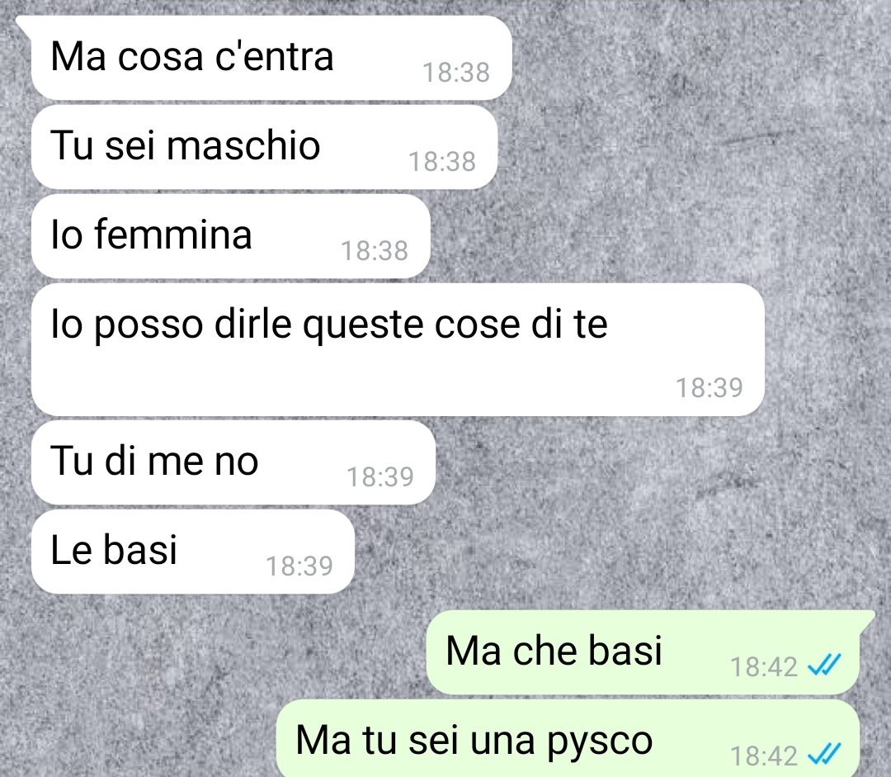Select the 'Io posso dirle queste cose di te' message

(x=398, y=349)
